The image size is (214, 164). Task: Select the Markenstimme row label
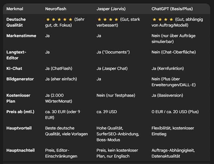point(21,36)
